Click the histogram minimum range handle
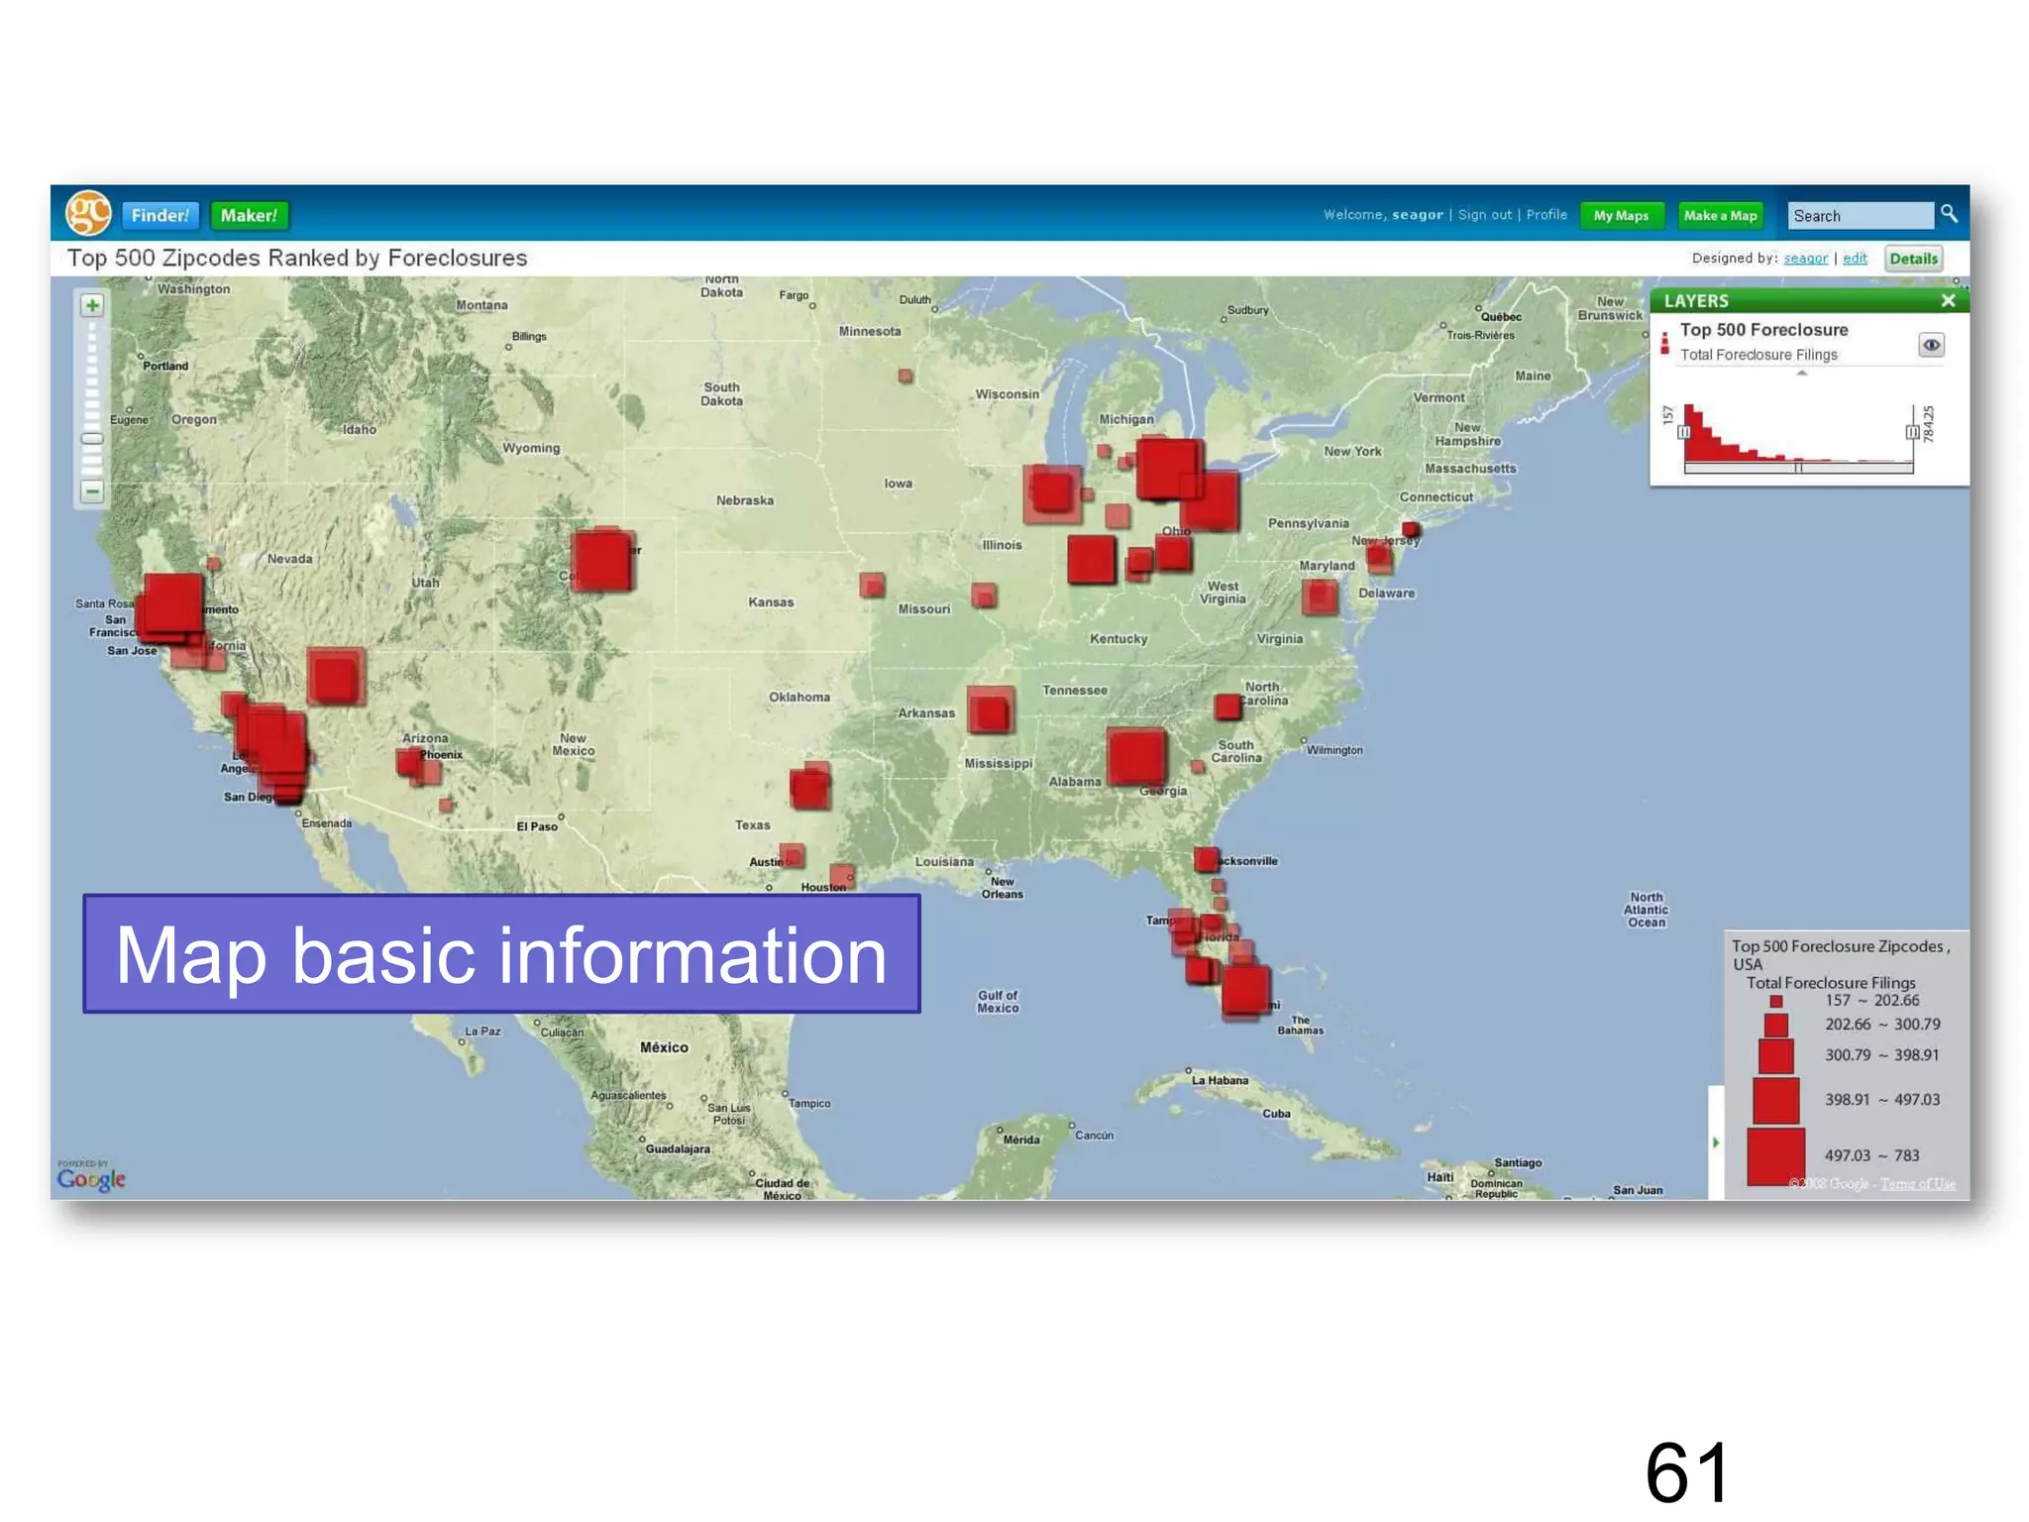 1683,432
